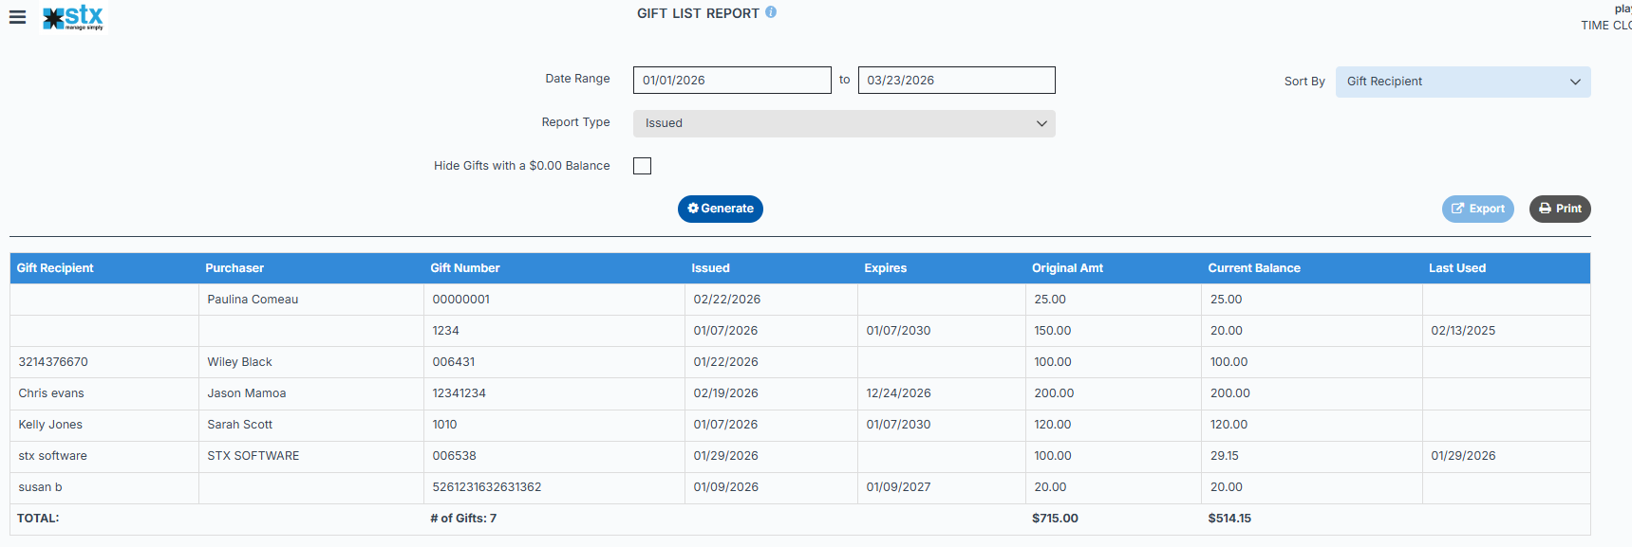The width and height of the screenshot is (1632, 547).
Task: Click the Generate button
Action: [720, 209]
